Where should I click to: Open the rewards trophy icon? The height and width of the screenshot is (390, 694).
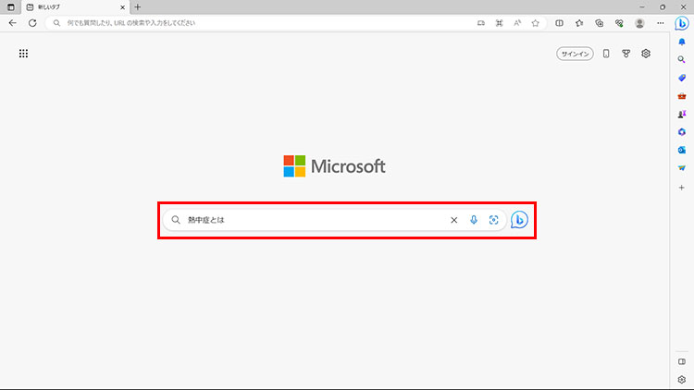[626, 54]
